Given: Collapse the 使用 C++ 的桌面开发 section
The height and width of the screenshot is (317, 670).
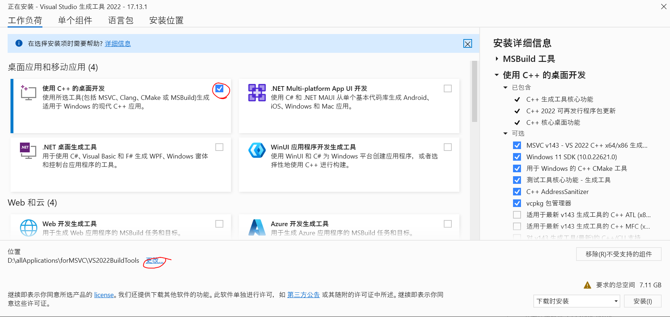Looking at the screenshot, I should tap(497, 75).
